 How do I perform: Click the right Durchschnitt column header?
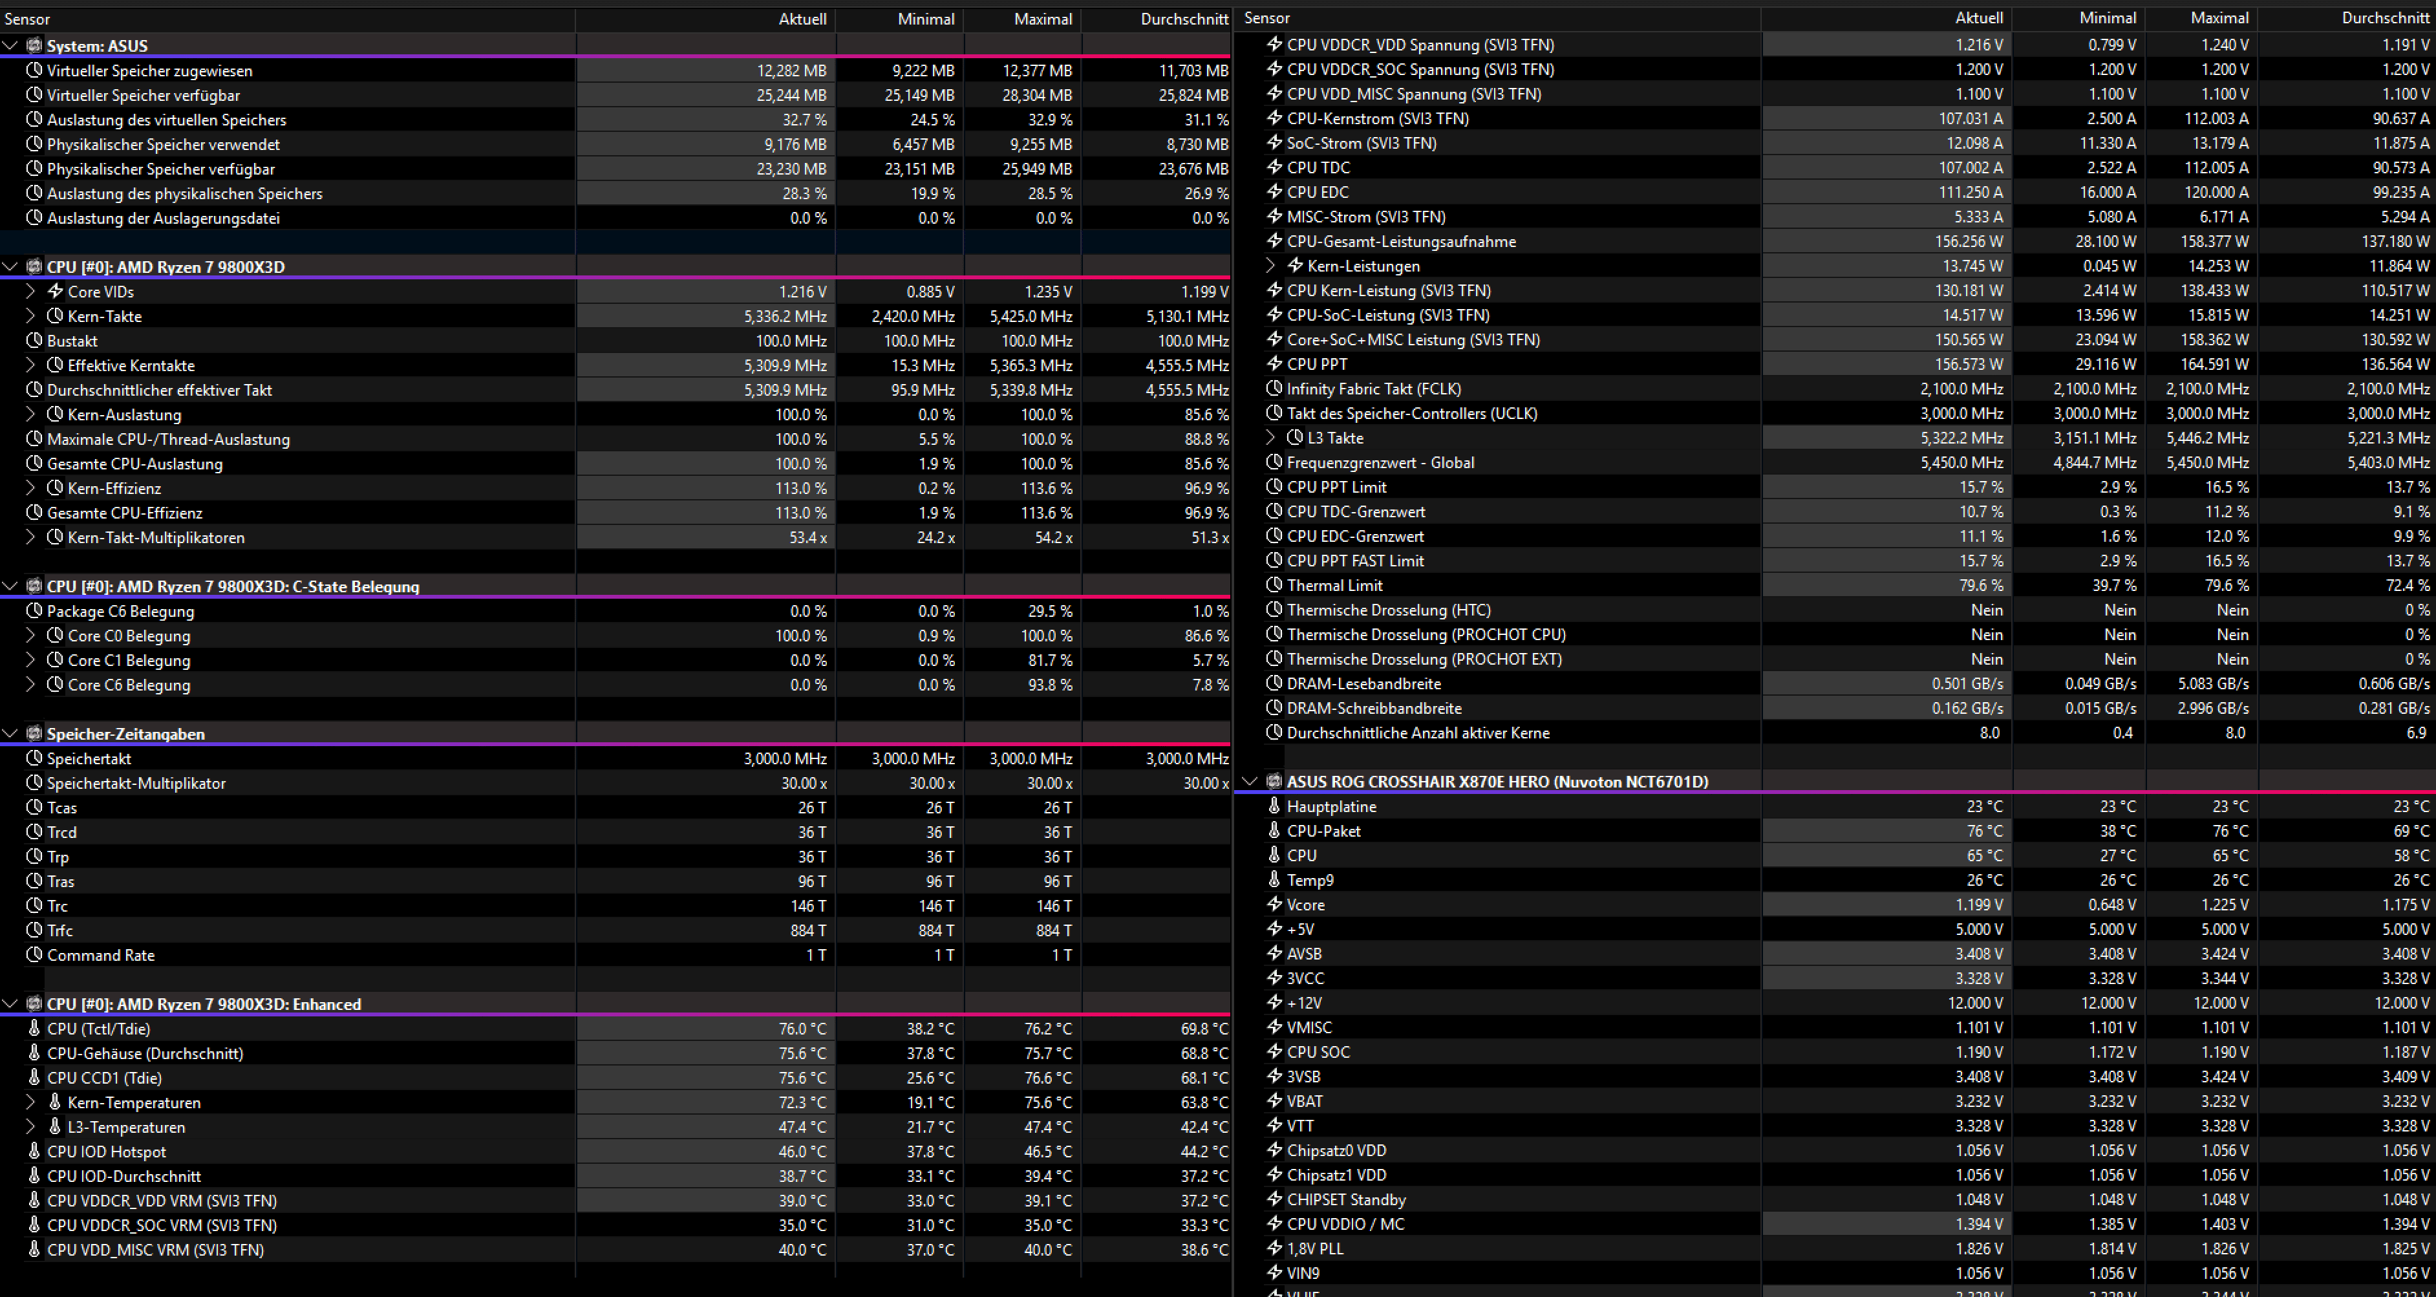(x=2384, y=18)
